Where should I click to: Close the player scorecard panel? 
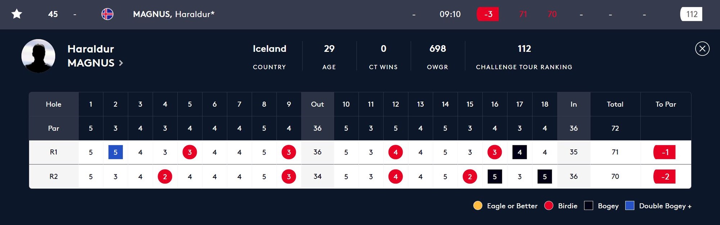click(x=702, y=49)
